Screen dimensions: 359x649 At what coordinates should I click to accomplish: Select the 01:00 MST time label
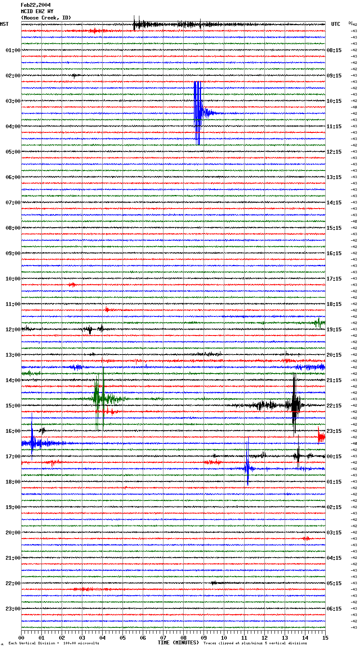pos(13,50)
